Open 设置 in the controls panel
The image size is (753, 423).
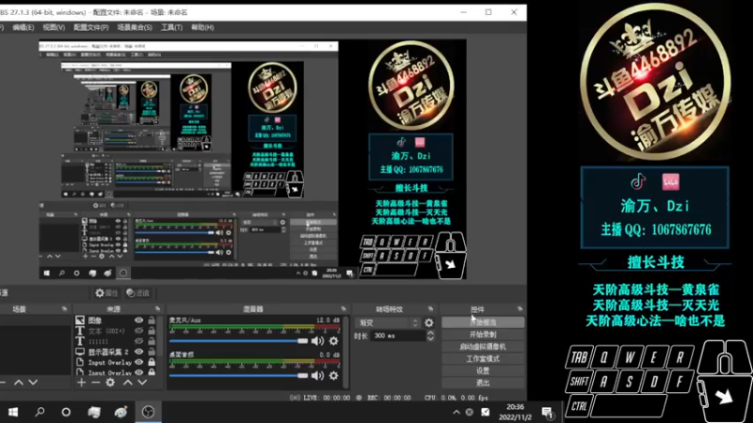(x=483, y=370)
